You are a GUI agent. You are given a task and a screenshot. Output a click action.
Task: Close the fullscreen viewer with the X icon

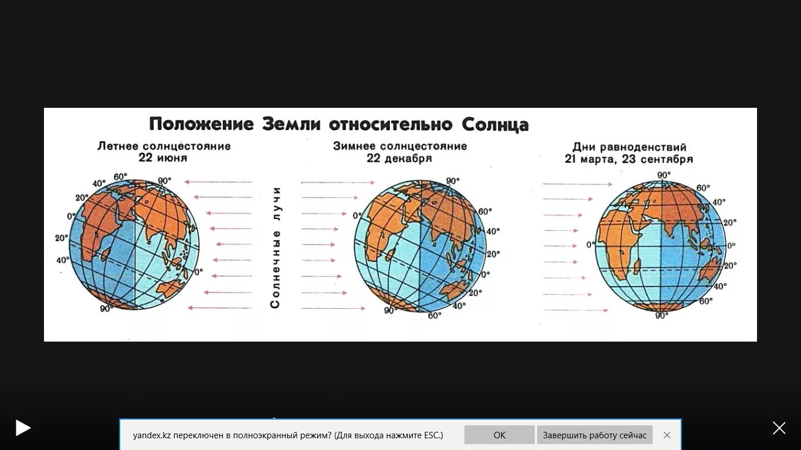click(779, 428)
